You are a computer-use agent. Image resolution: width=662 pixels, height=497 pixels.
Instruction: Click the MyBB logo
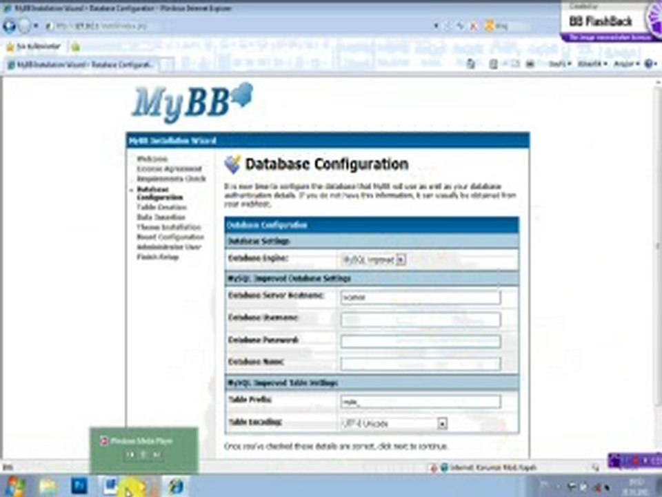[192, 102]
